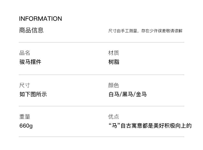Screen dimensions: 203x150
Task: Select the product name 骏马摆件
Action: click(x=30, y=62)
